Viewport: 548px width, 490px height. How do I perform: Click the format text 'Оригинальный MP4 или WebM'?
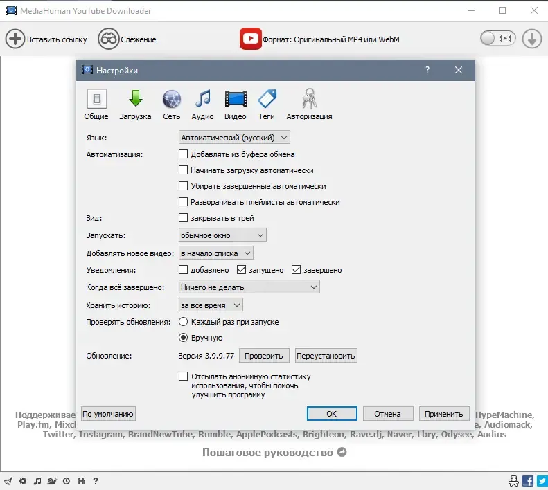(346, 39)
